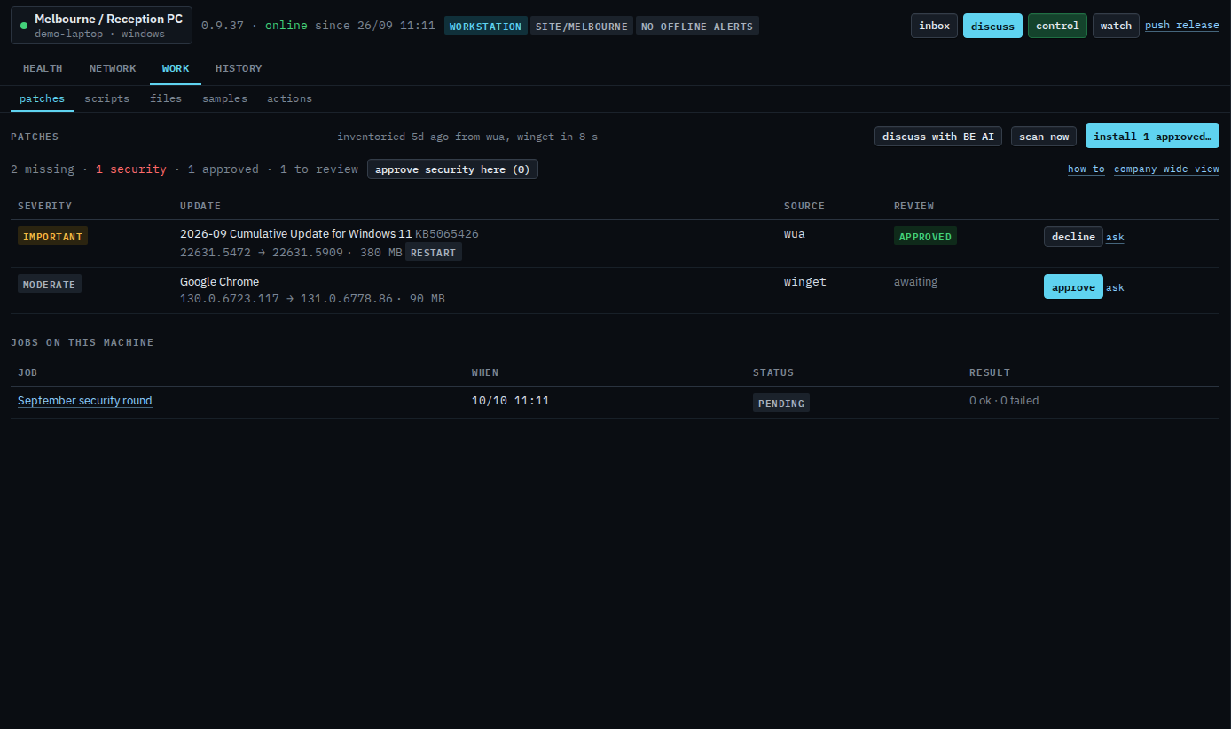Click install 1 approved button
Image resolution: width=1231 pixels, height=729 pixels.
1152,137
